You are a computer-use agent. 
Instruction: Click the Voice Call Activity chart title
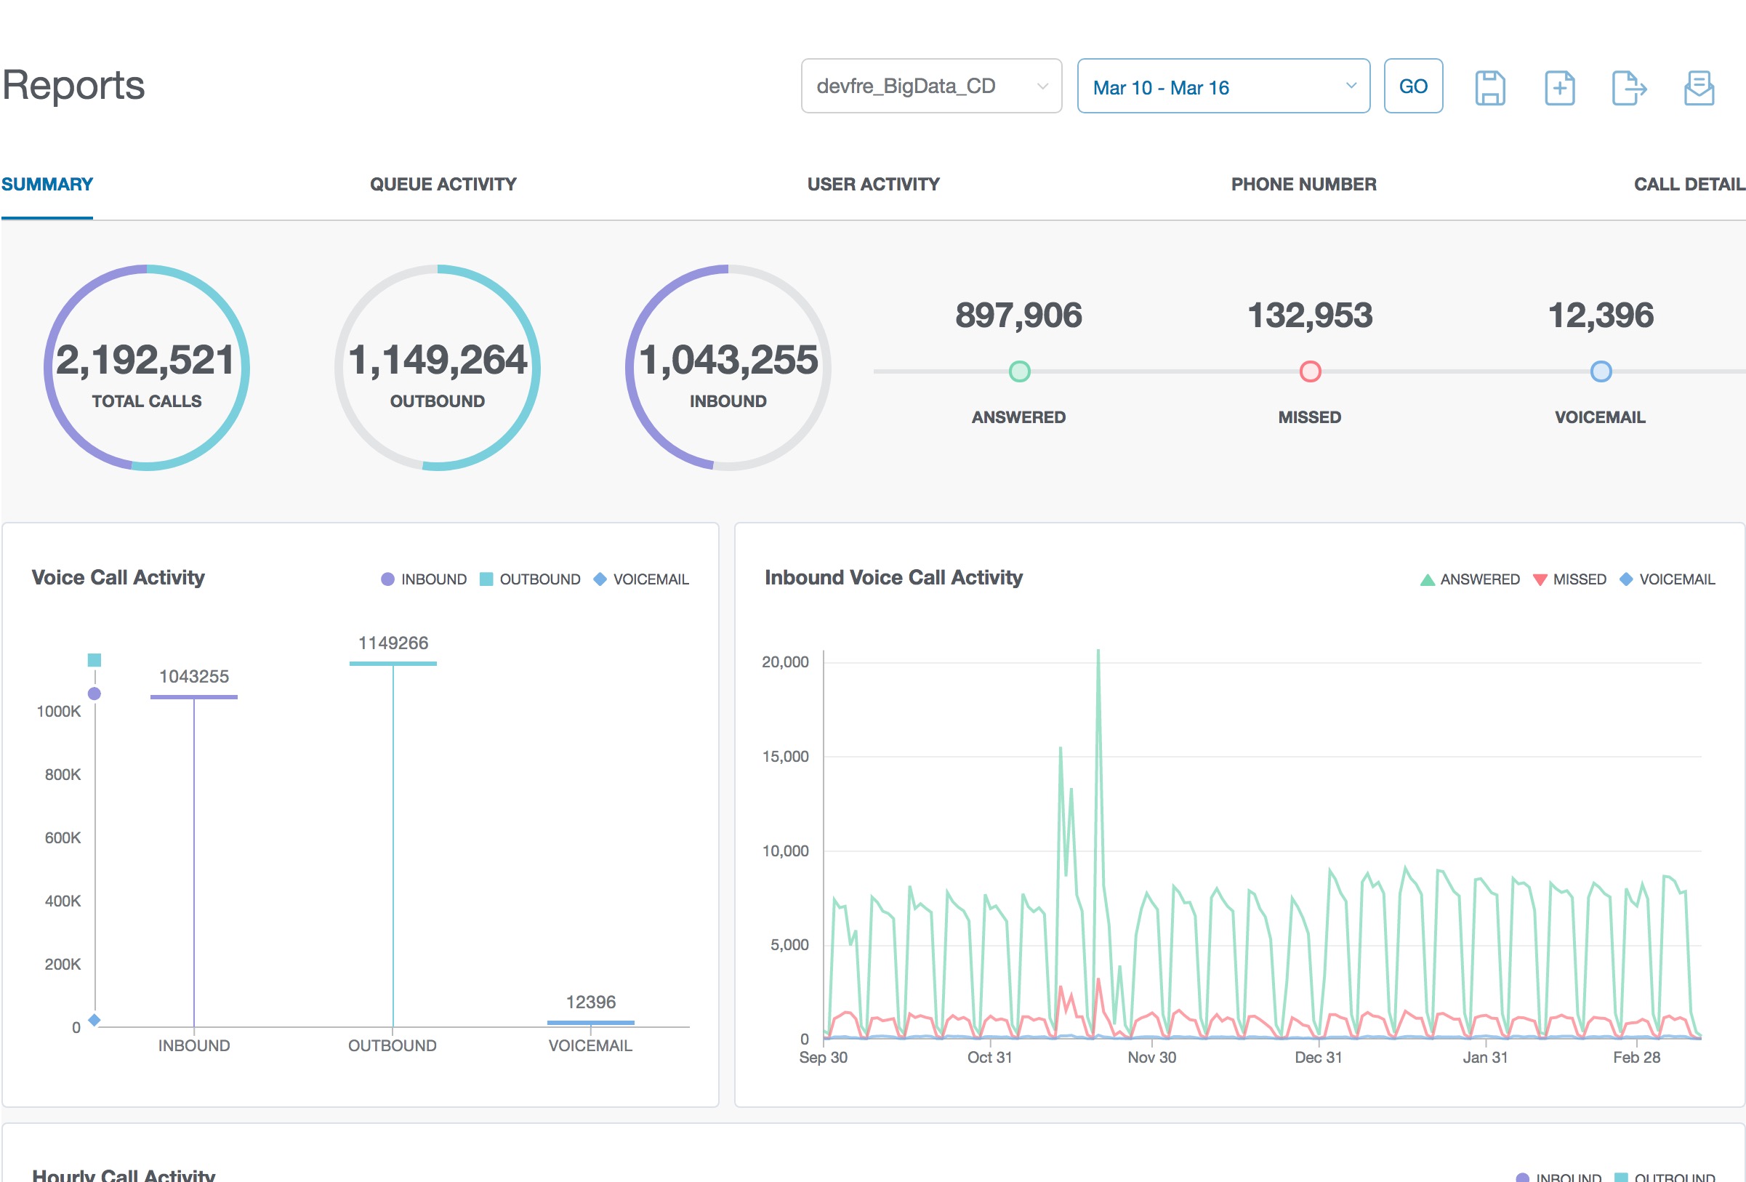click(x=118, y=577)
